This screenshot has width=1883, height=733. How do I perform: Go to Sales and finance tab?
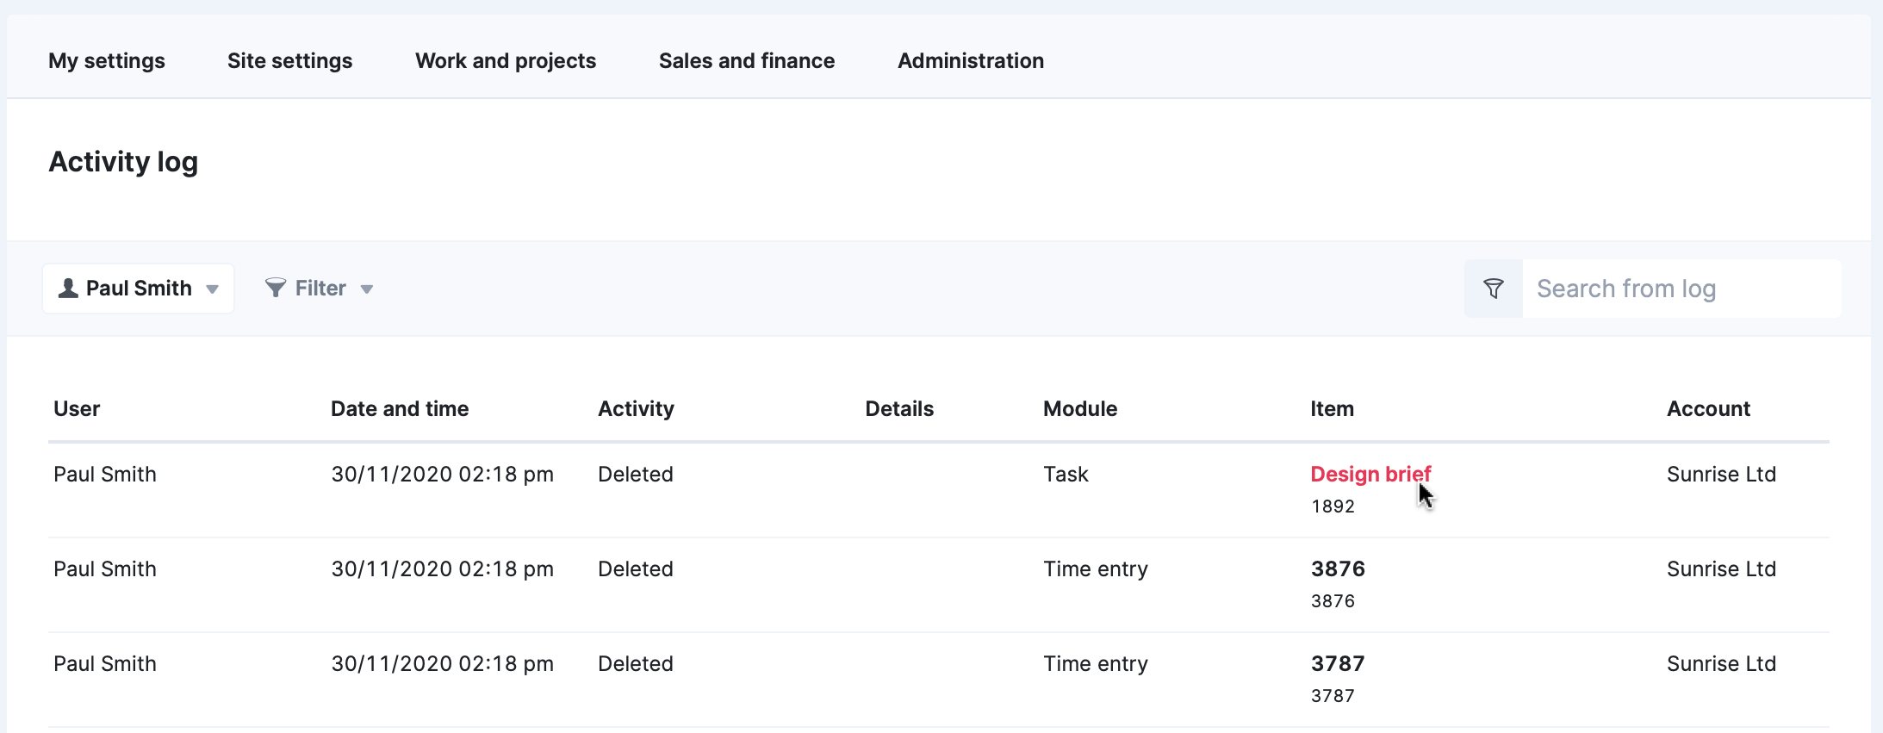747,60
